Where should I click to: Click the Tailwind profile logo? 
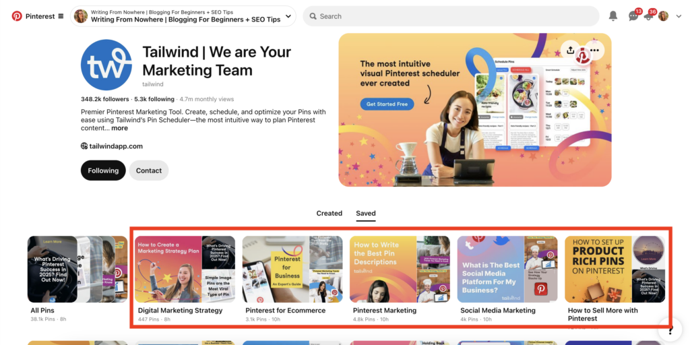pyautogui.click(x=106, y=65)
